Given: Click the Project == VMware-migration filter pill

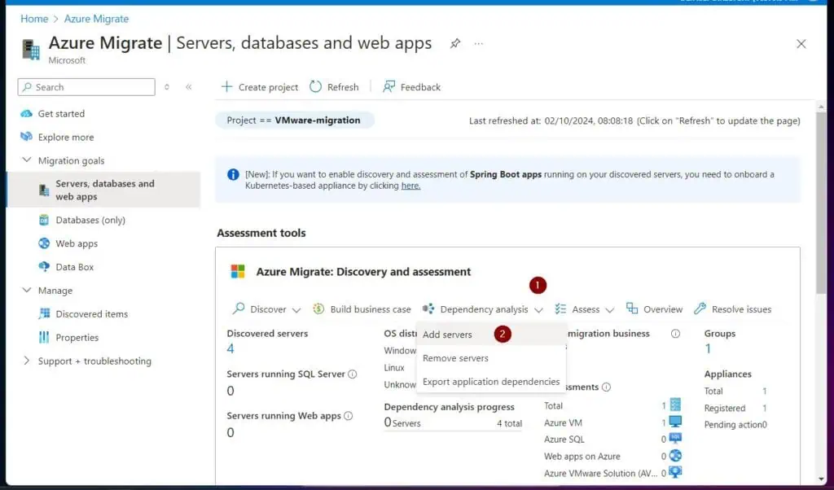Looking at the screenshot, I should coord(295,120).
